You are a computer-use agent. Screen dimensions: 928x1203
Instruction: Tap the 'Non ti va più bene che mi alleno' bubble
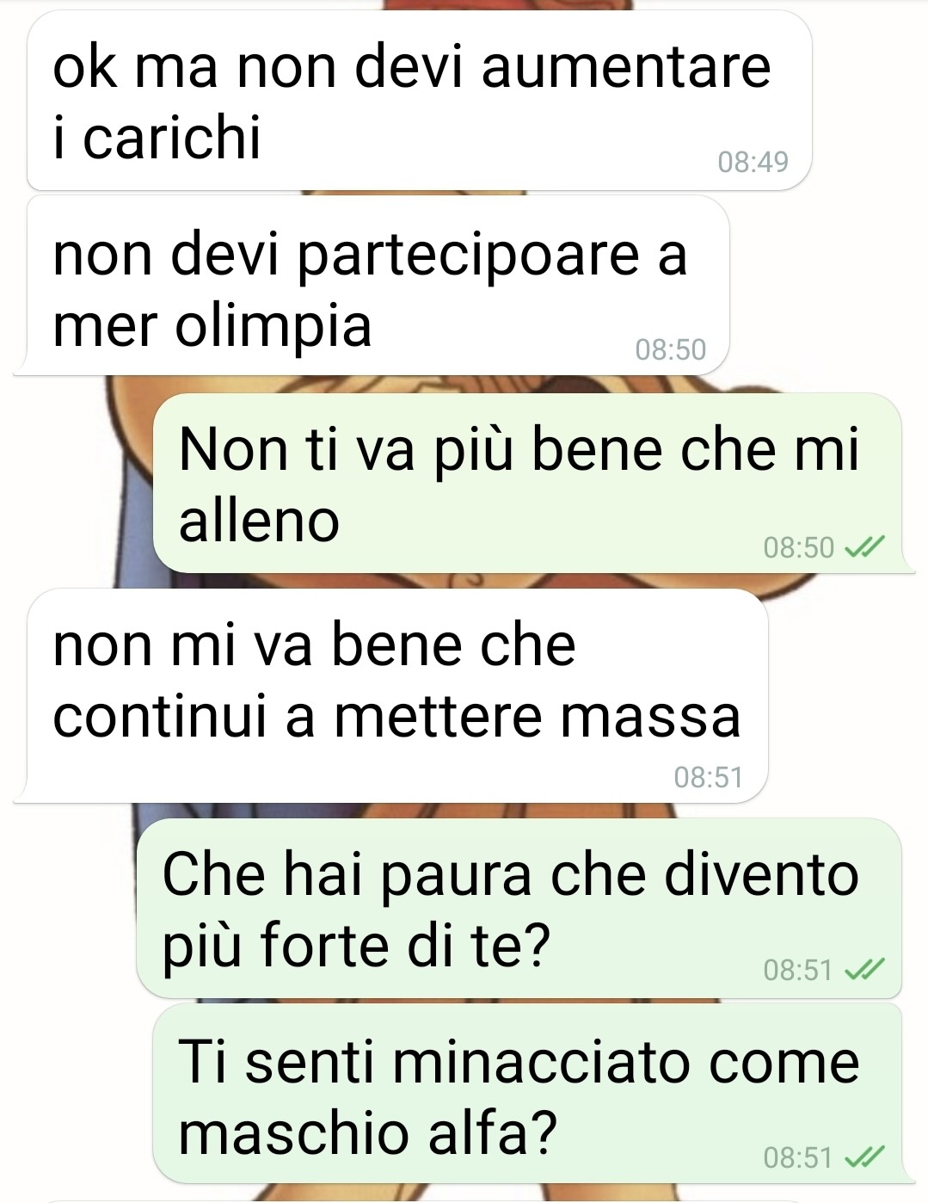(527, 484)
